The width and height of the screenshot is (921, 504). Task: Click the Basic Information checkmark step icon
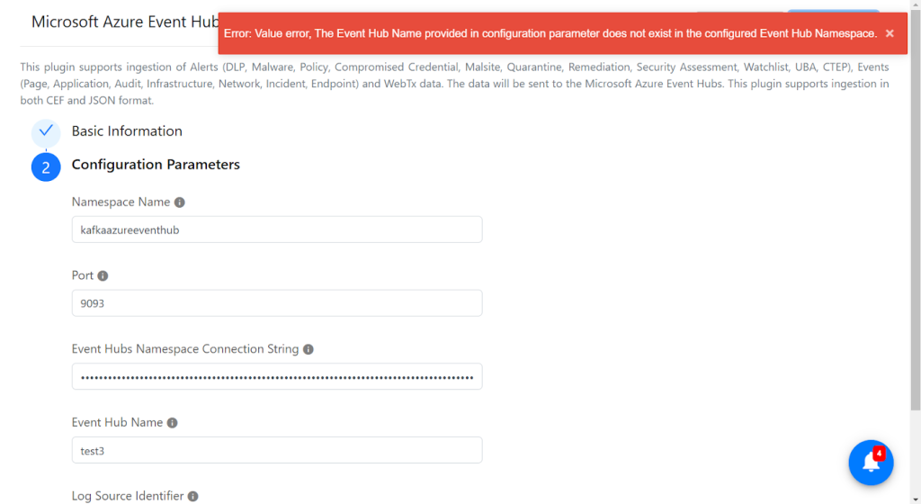click(x=46, y=131)
